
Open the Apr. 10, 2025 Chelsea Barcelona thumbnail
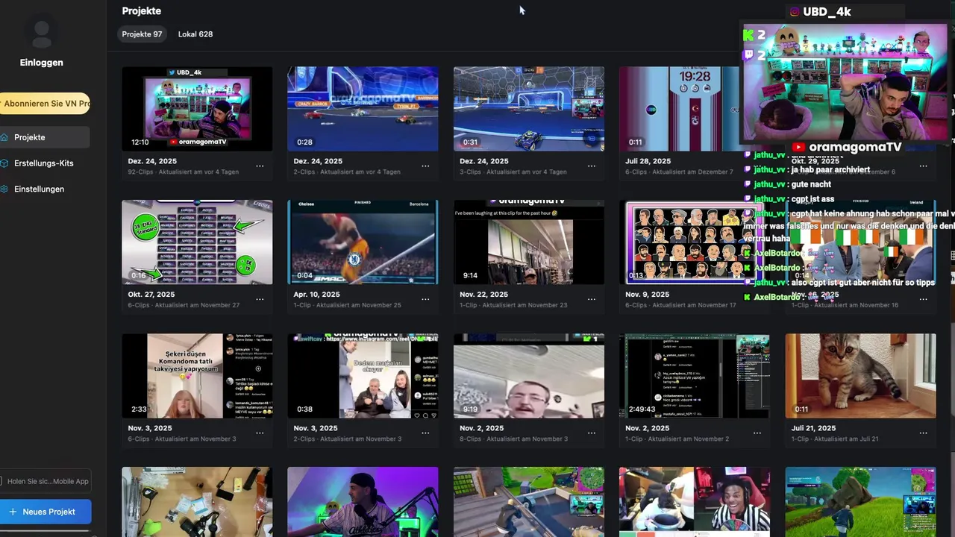coord(363,242)
